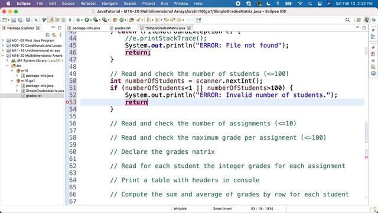
Task: Click the error marker on line 53
Action: click(67, 102)
